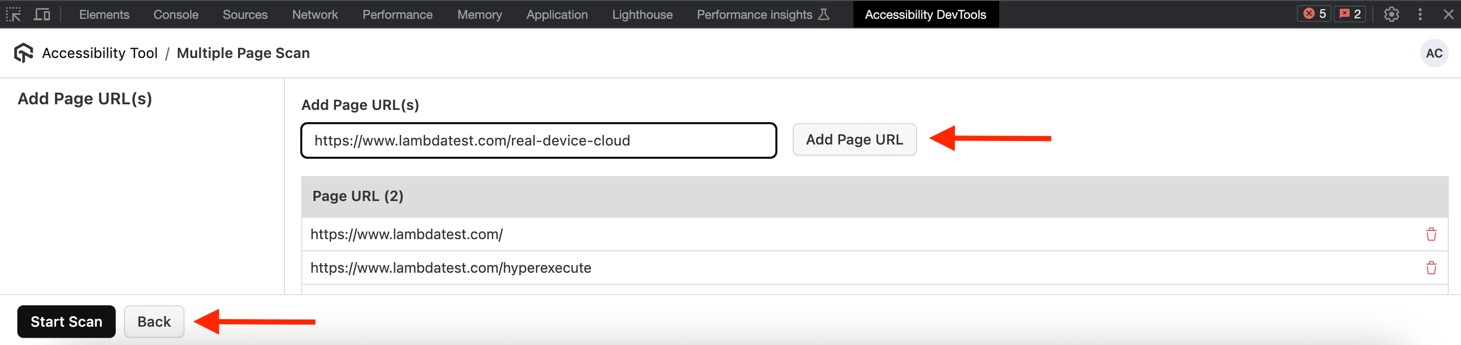Select the Lighthouse tab
1461x345 pixels.
[642, 15]
